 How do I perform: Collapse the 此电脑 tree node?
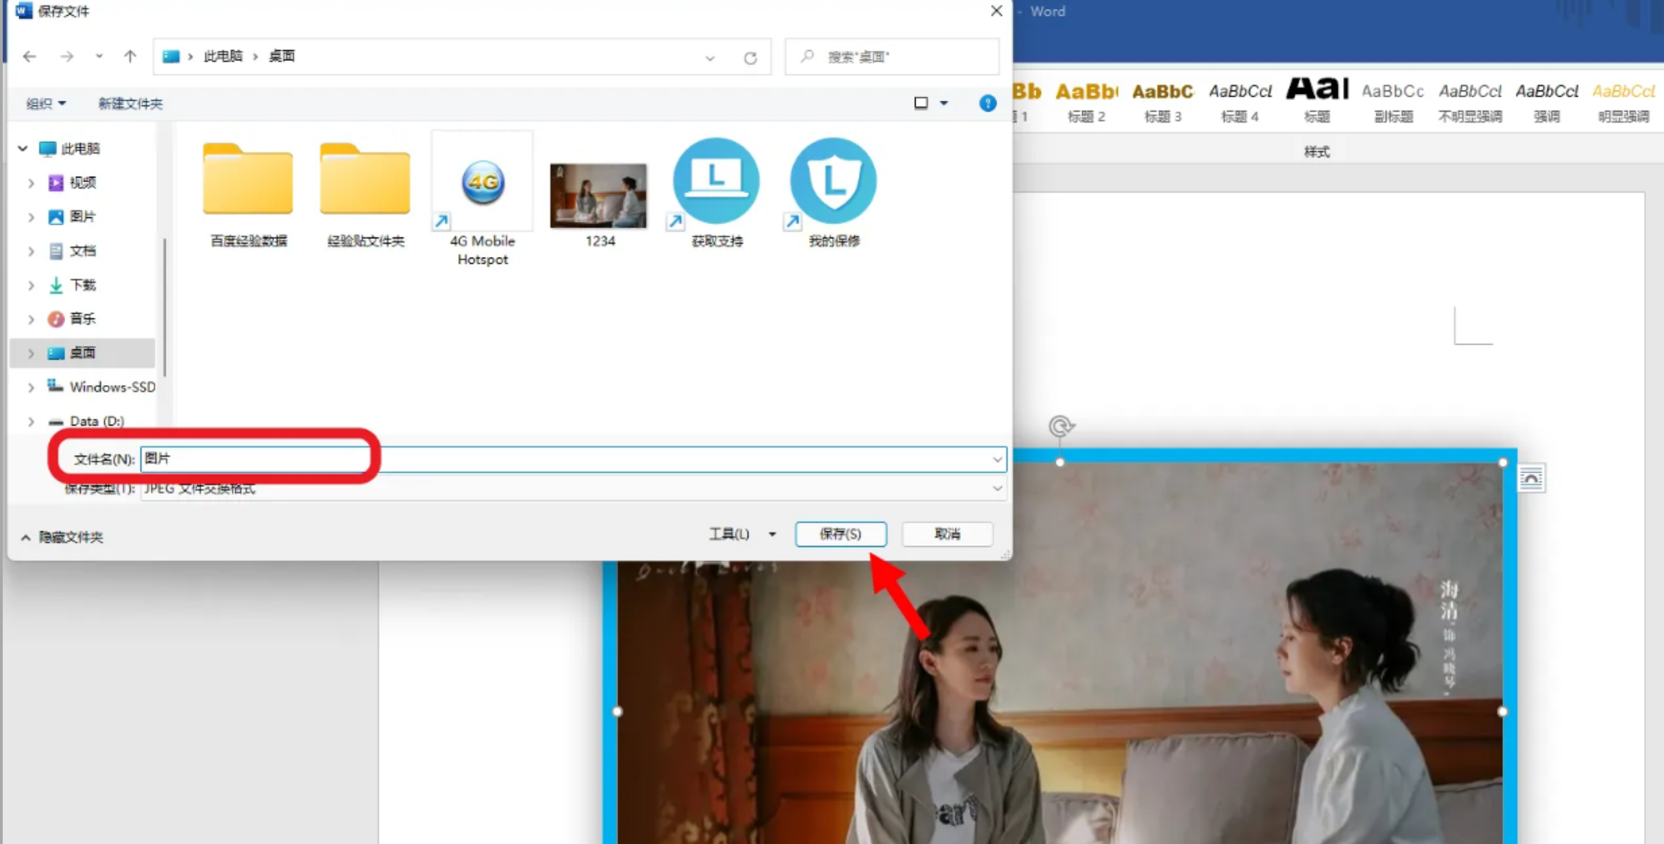click(23, 149)
